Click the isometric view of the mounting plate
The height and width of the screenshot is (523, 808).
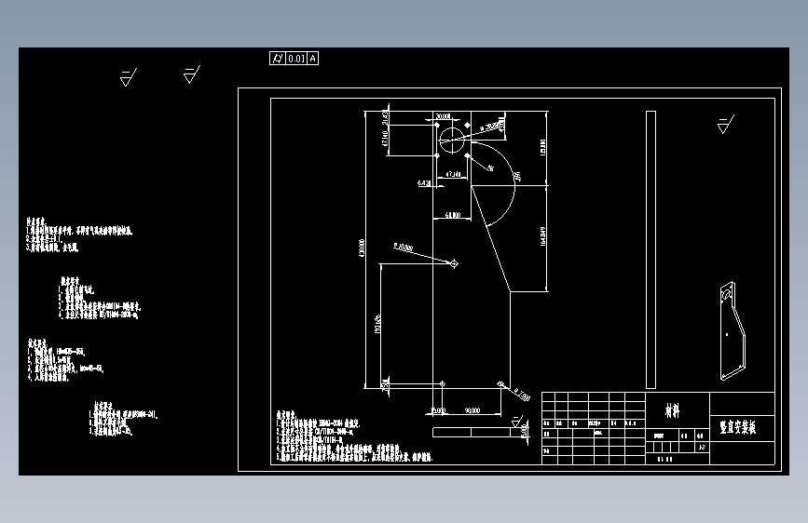click(733, 331)
